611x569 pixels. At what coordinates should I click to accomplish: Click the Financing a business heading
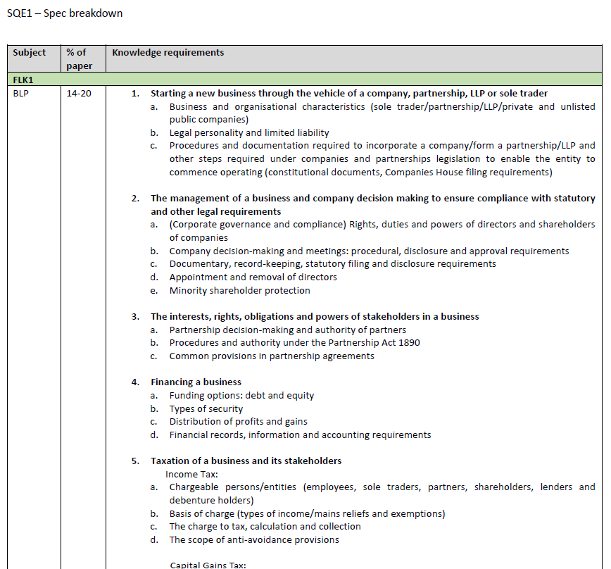pos(196,382)
